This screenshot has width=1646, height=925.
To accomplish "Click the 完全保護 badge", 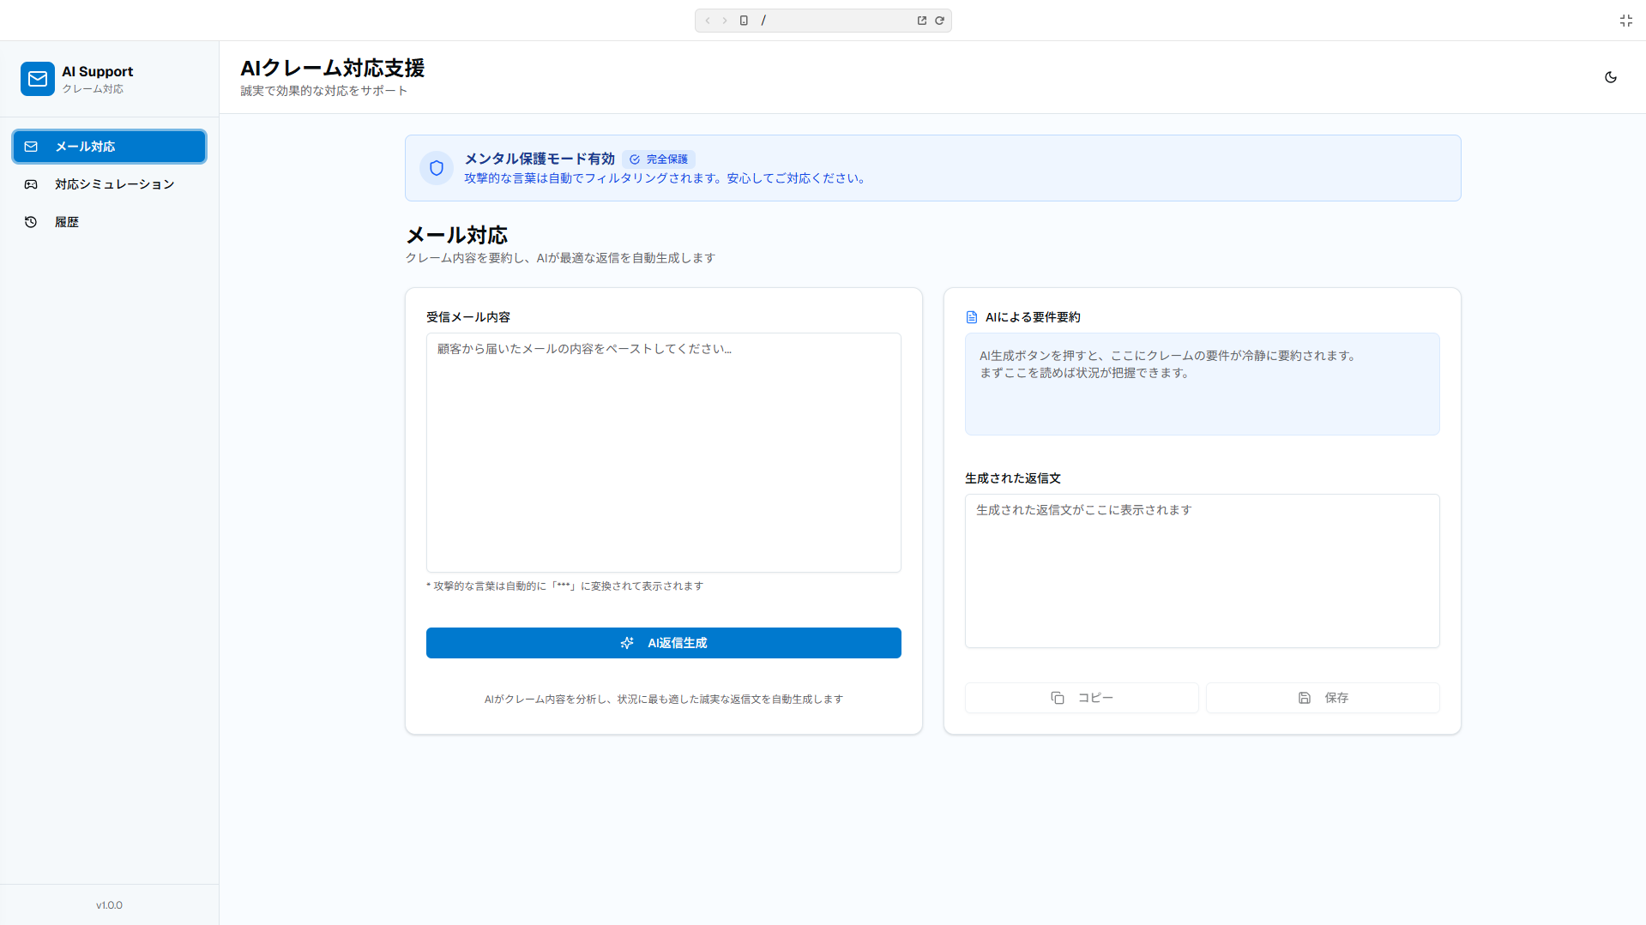I will (x=659, y=159).
